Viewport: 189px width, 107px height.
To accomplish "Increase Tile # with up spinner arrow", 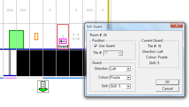I will pos(121,52).
